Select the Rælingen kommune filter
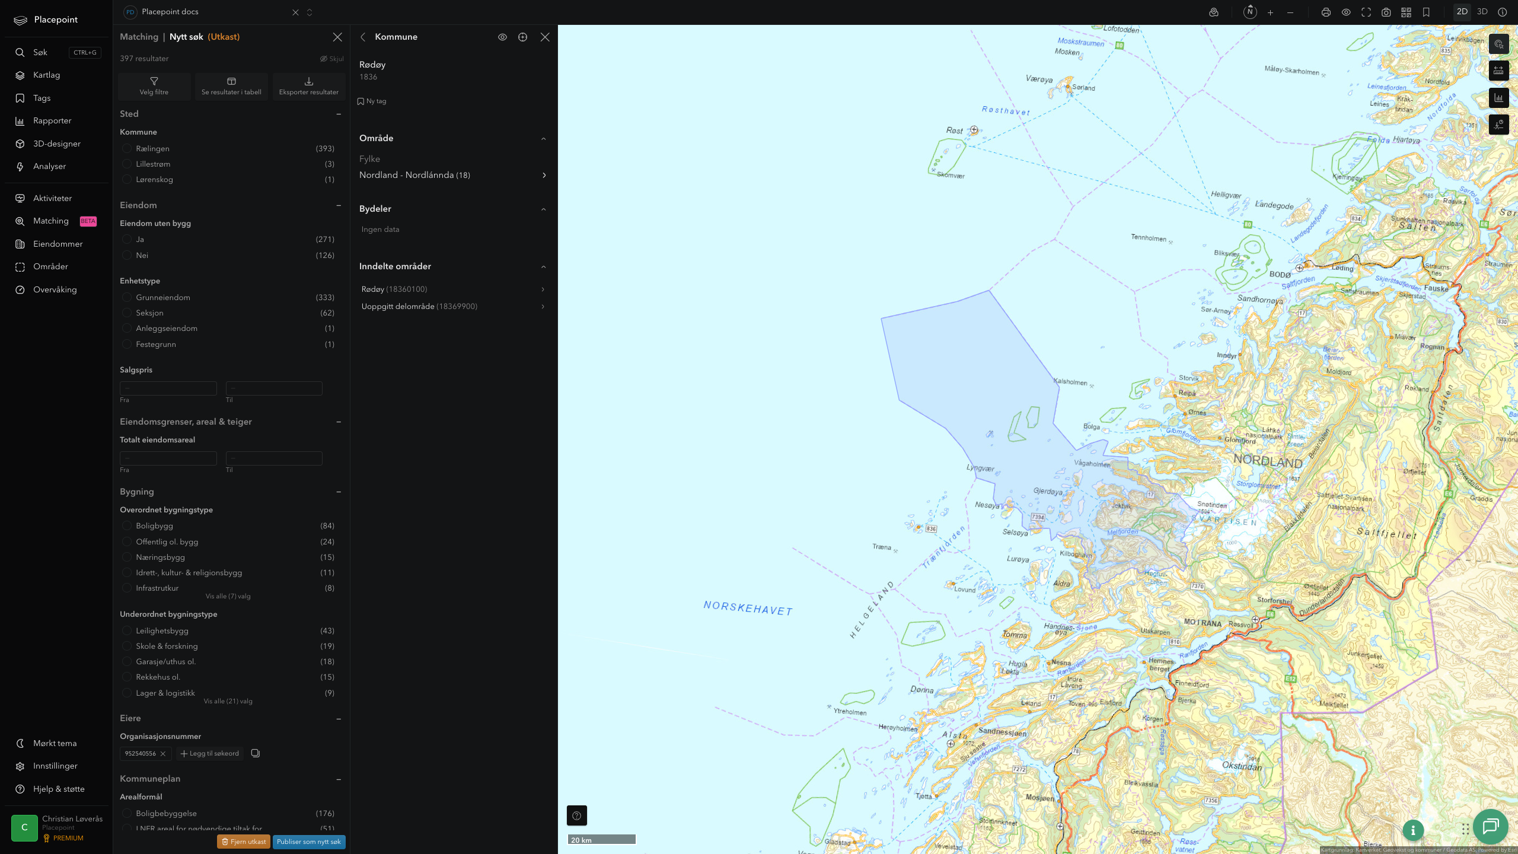Screen dimensions: 1518x854 tap(127, 148)
